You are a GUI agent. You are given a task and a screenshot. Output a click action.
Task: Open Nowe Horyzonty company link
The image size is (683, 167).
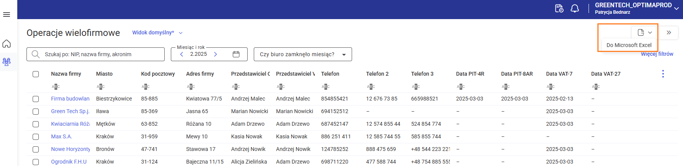71,149
